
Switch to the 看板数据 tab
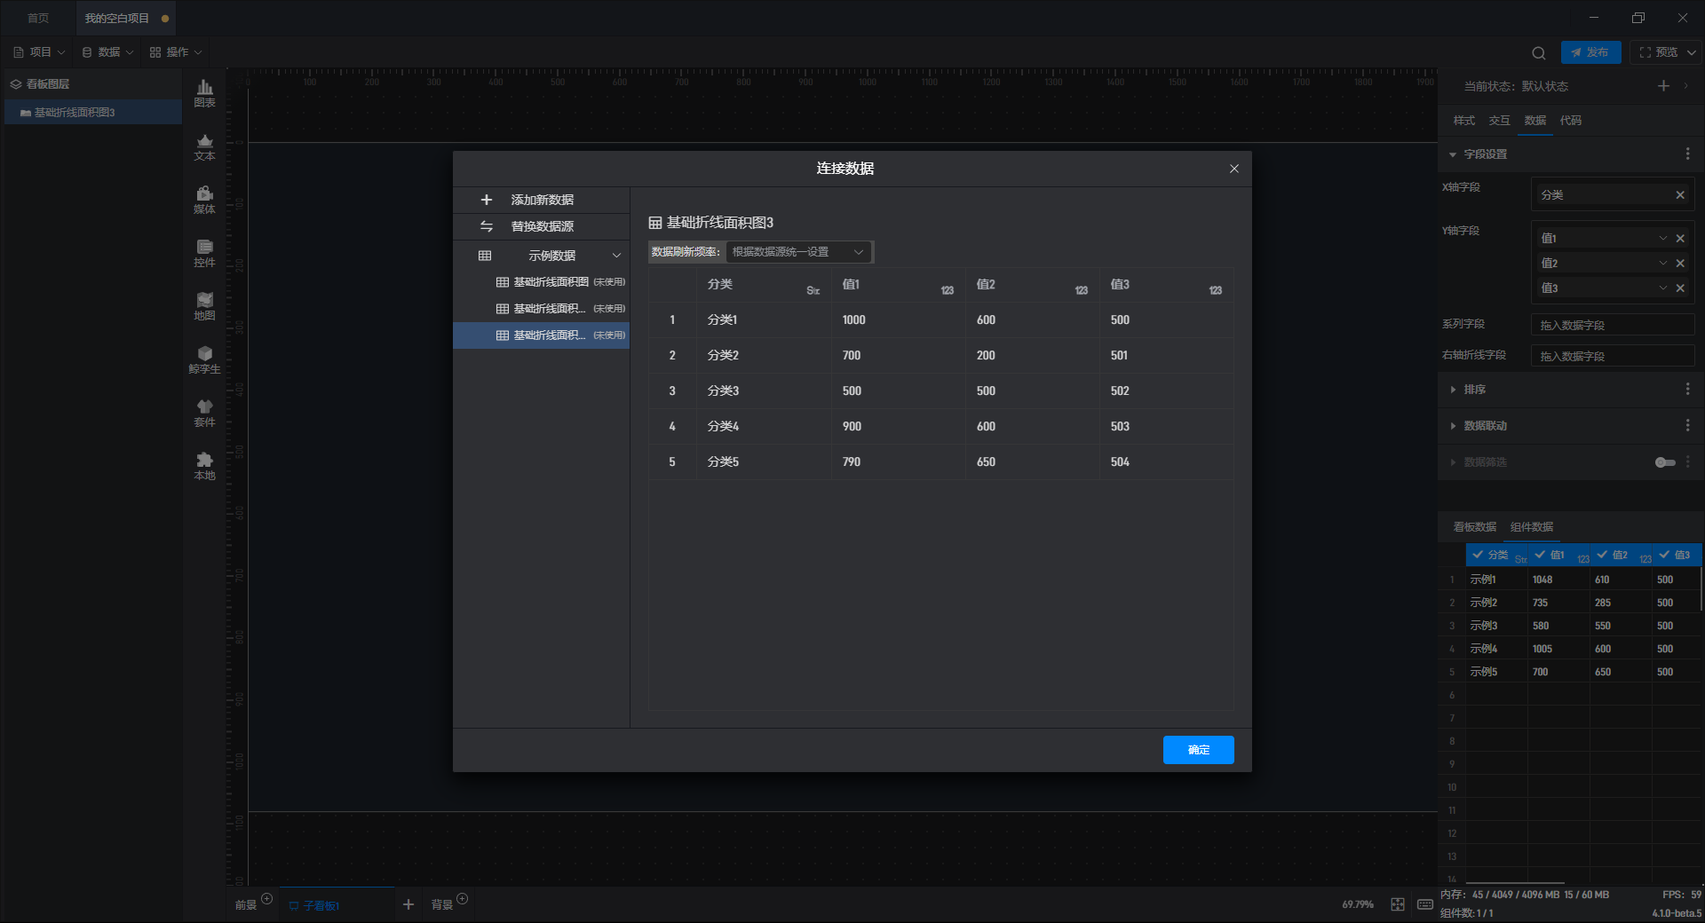point(1474,527)
